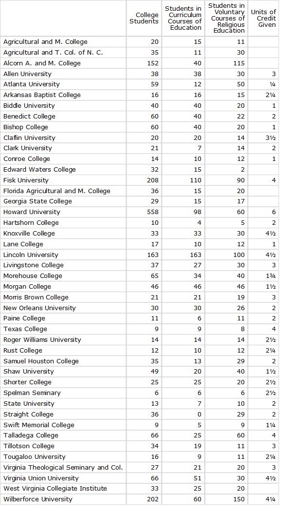
Task: Select Straight College's zero curriculum students cell
Action: pos(183,415)
